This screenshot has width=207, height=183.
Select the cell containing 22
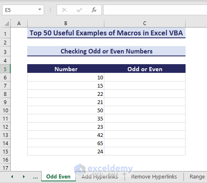point(66,94)
